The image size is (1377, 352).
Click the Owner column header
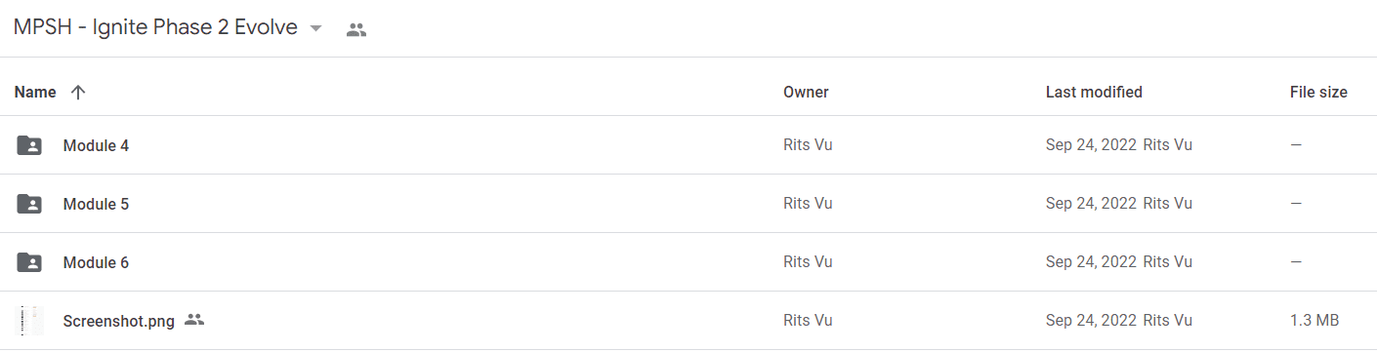point(806,92)
